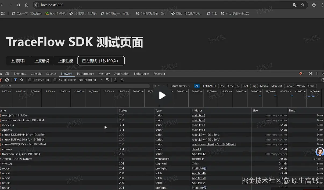Bookmark this page with the star icon
Viewport: 324px width, 190px height.
coord(303,5)
